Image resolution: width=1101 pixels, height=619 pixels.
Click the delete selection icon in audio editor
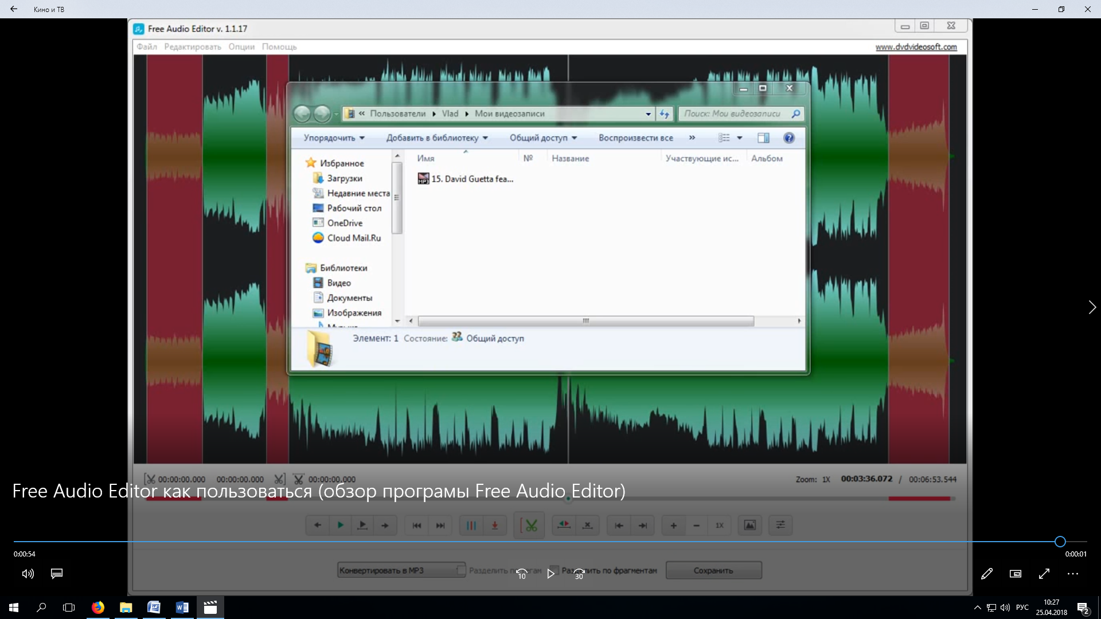[x=587, y=525]
